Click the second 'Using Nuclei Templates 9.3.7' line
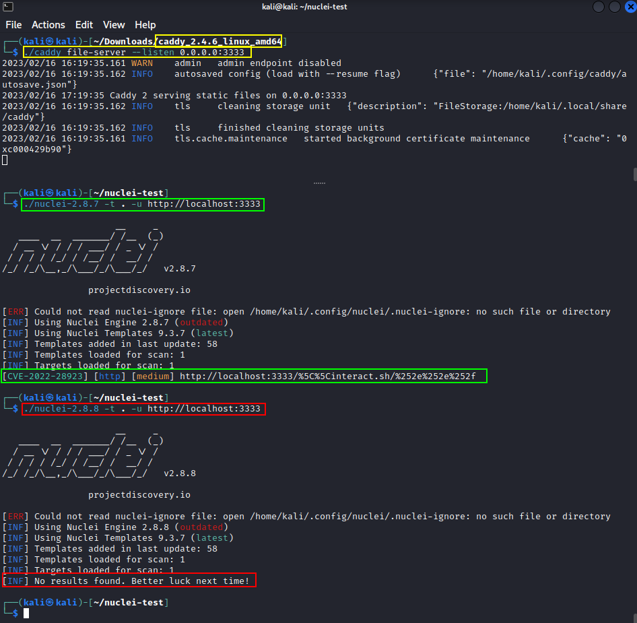Image resolution: width=637 pixels, height=623 pixels. point(118,538)
